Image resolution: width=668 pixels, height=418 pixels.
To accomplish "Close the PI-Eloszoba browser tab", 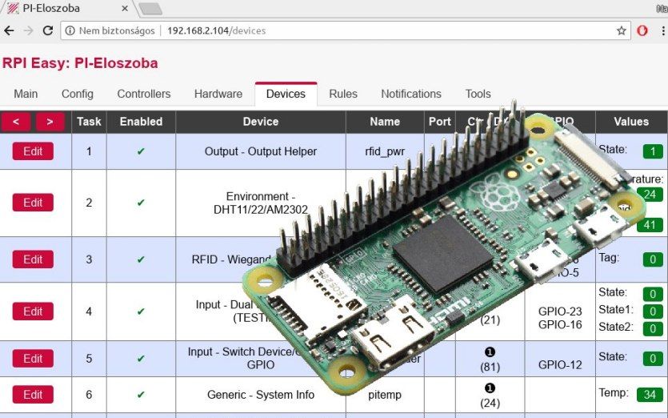I will click(x=125, y=9).
